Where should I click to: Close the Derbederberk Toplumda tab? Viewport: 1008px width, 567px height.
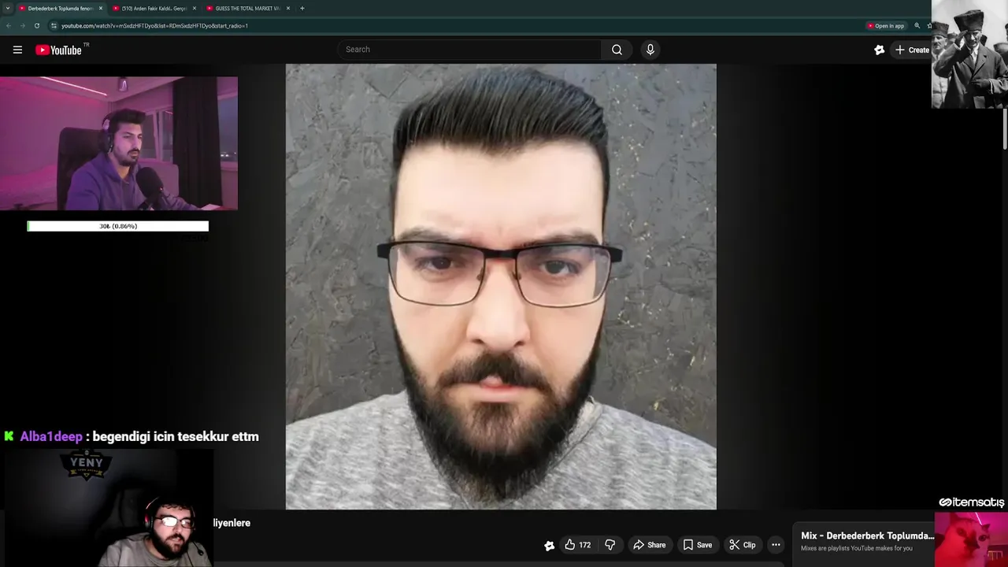(x=101, y=8)
